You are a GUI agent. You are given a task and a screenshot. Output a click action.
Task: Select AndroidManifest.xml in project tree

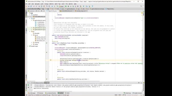[x=39, y=17]
